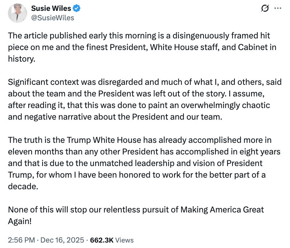Click the word "decade." in the third paragraph

(23, 186)
